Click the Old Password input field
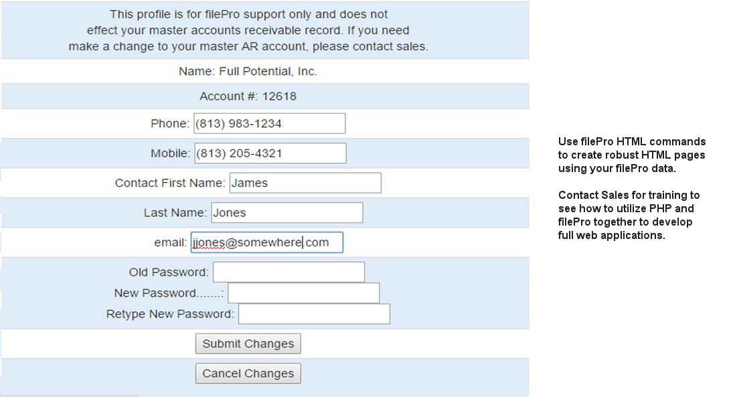 point(289,272)
